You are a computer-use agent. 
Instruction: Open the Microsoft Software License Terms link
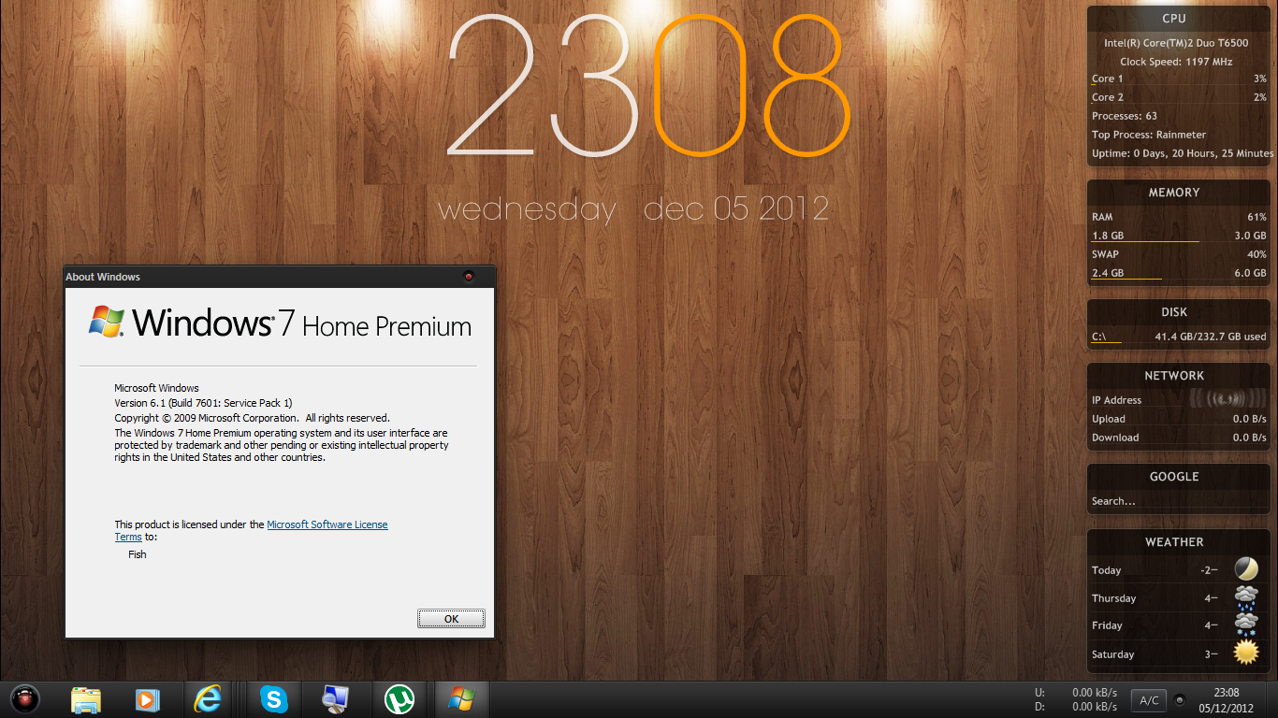click(x=327, y=525)
